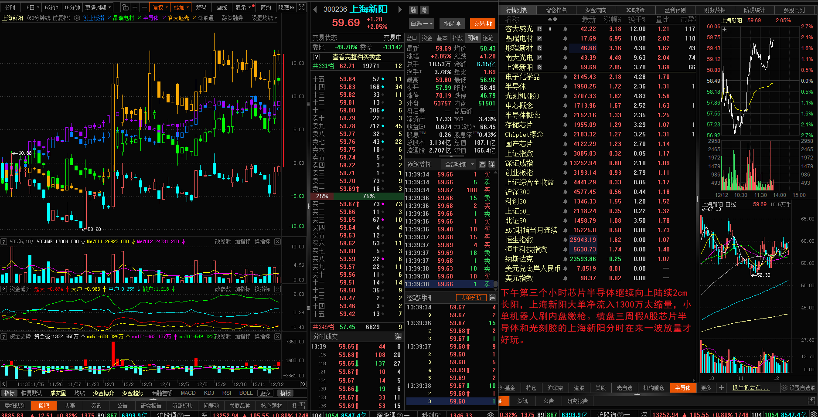Jump chart timeline to latest with double-right arrow
The width and height of the screenshot is (818, 417).
point(303,384)
